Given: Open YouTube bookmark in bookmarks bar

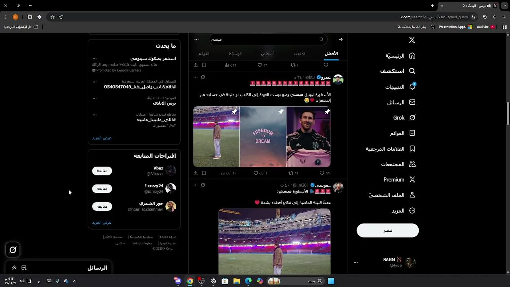Looking at the screenshot, I should (x=485, y=27).
